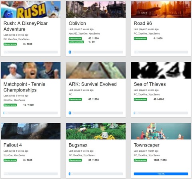This screenshot has width=192, height=179.
Task: Open the Road 96 banner image
Action: (161, 9)
